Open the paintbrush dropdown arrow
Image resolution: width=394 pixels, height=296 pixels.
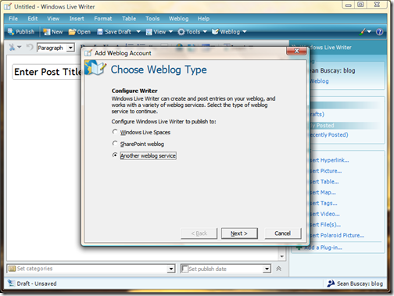click(x=369, y=32)
